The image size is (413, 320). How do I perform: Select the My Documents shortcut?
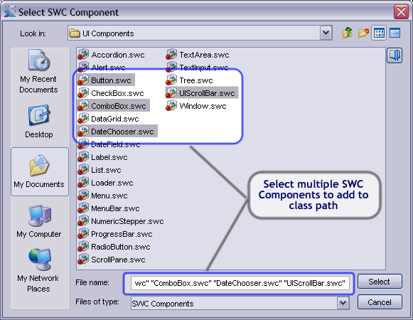39,171
